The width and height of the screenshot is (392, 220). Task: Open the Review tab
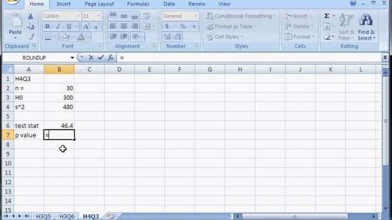coord(197,4)
